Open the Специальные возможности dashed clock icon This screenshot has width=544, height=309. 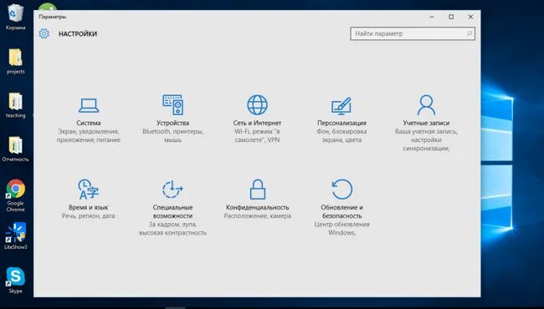(x=172, y=190)
